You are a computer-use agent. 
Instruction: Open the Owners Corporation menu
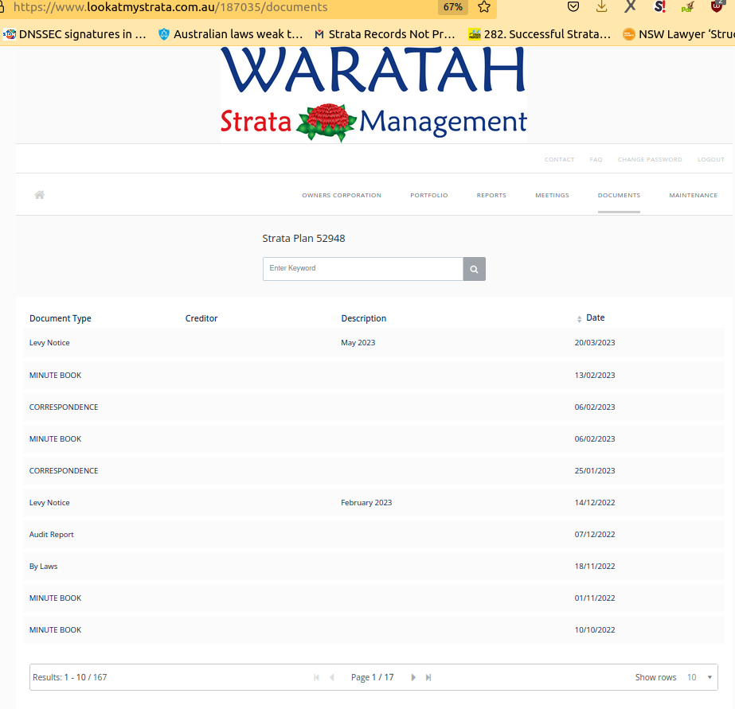[x=342, y=195]
